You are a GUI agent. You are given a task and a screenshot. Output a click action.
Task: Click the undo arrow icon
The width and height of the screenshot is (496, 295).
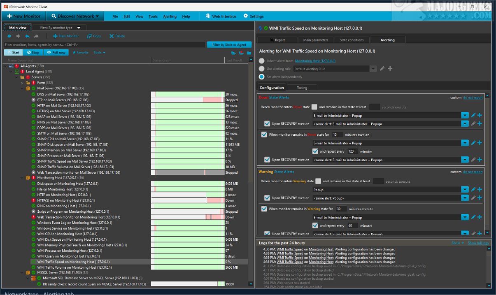coord(27,36)
